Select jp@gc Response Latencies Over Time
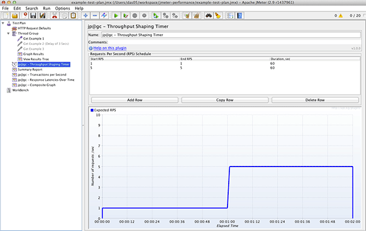 tap(46, 80)
